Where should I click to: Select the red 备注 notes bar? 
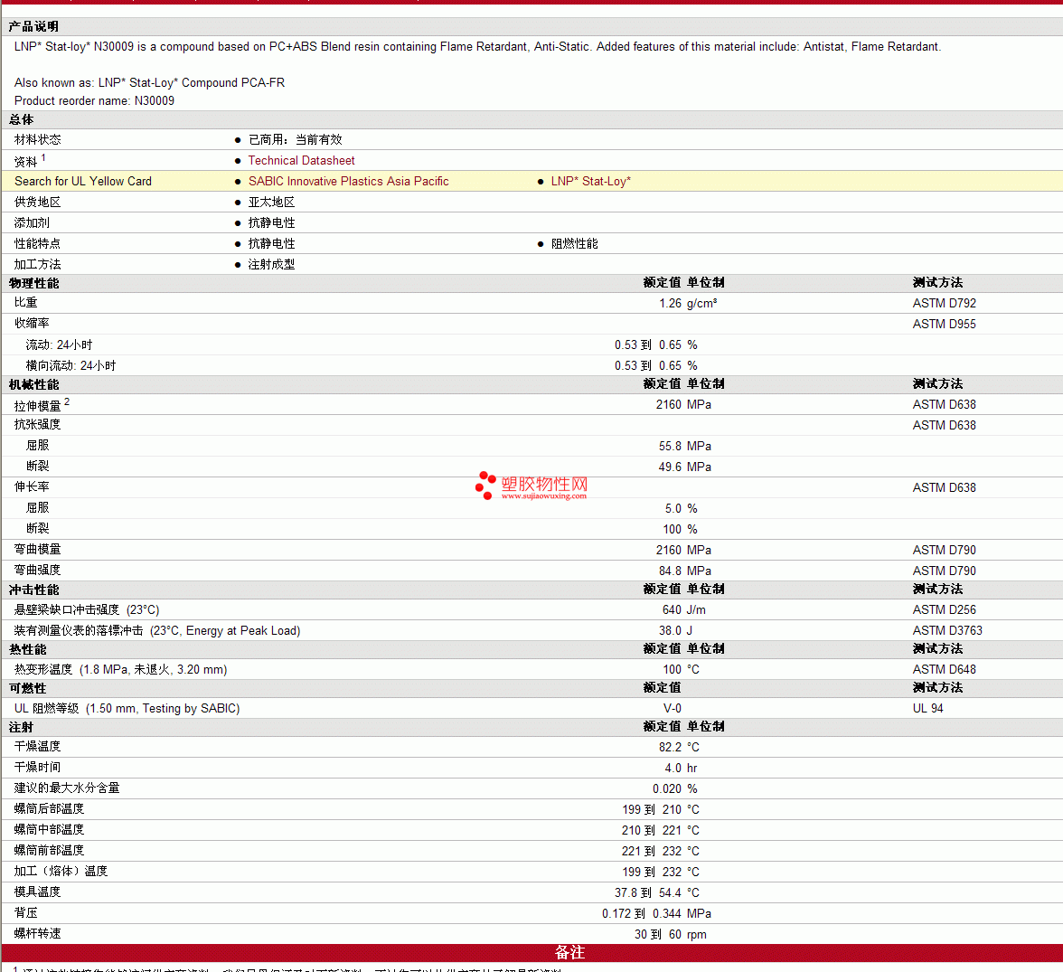click(531, 953)
